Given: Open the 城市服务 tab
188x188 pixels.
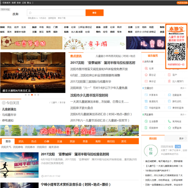Looking at the screenshot, I should (153, 56).
